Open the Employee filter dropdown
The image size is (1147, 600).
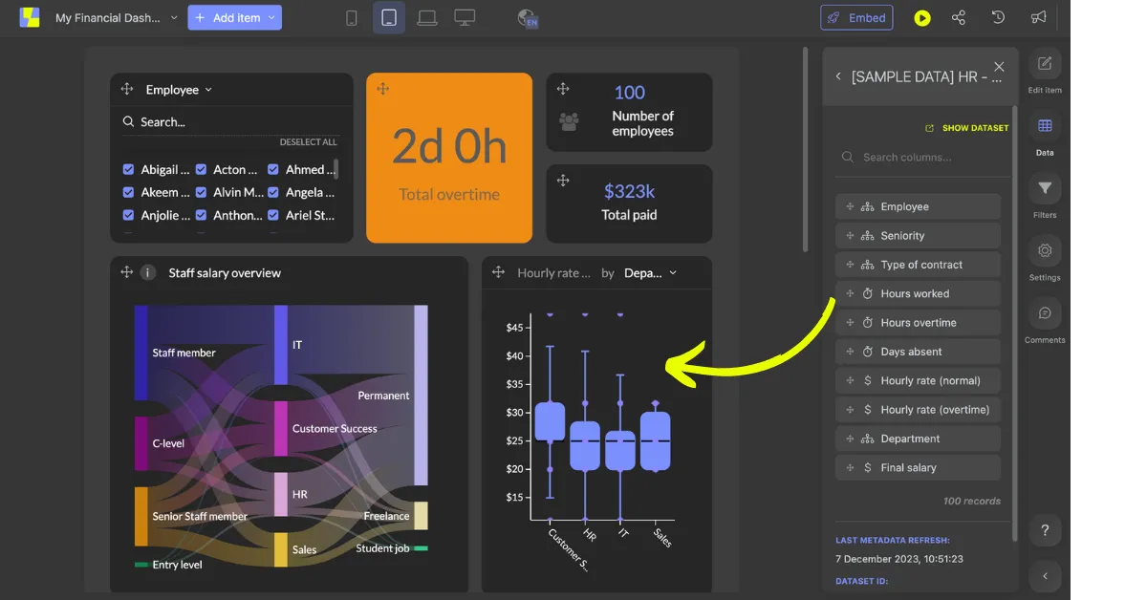tap(179, 90)
